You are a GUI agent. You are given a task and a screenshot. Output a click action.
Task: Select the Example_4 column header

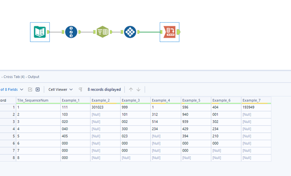[x=166, y=100]
